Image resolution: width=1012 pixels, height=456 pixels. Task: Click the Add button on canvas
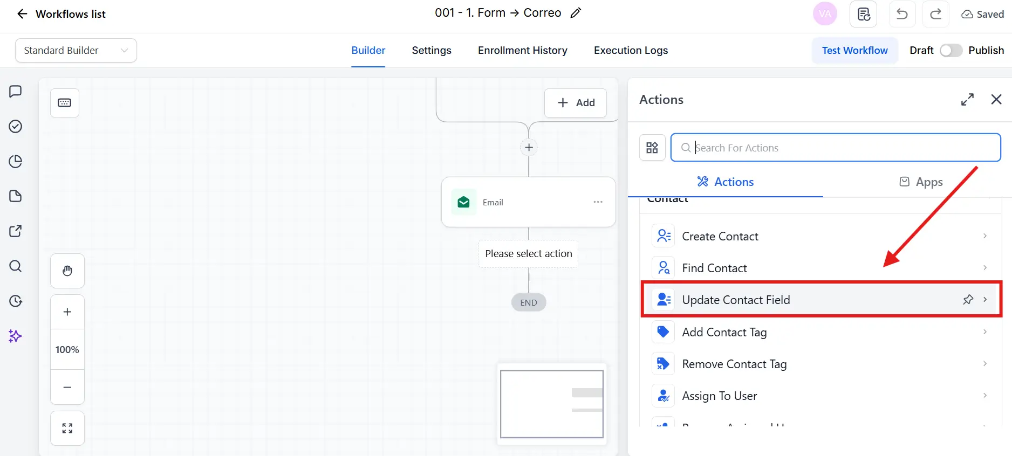click(x=576, y=103)
